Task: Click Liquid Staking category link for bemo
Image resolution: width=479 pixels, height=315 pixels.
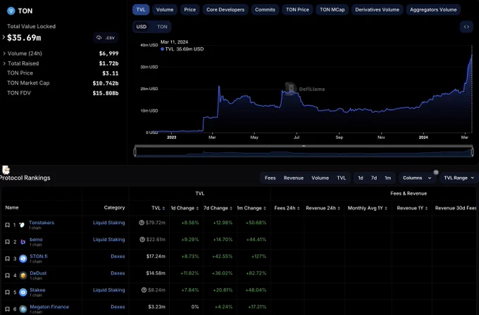Action: pyautogui.click(x=109, y=240)
